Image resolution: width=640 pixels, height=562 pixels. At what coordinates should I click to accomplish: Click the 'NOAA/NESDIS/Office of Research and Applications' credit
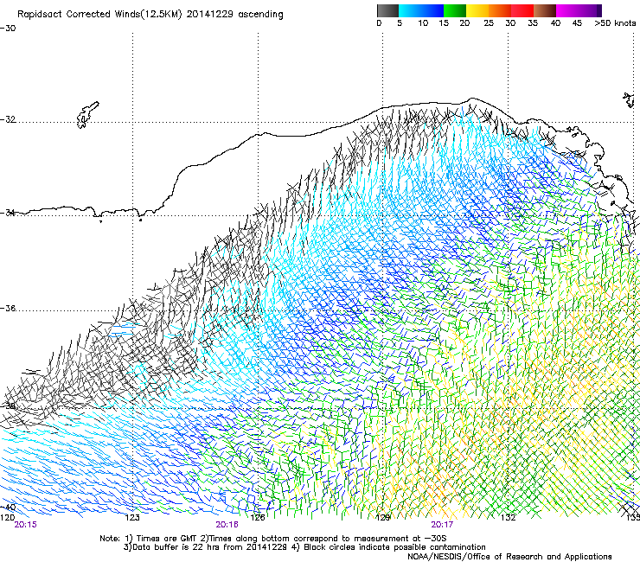[509, 556]
